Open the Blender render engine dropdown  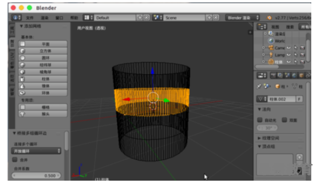tap(242, 17)
